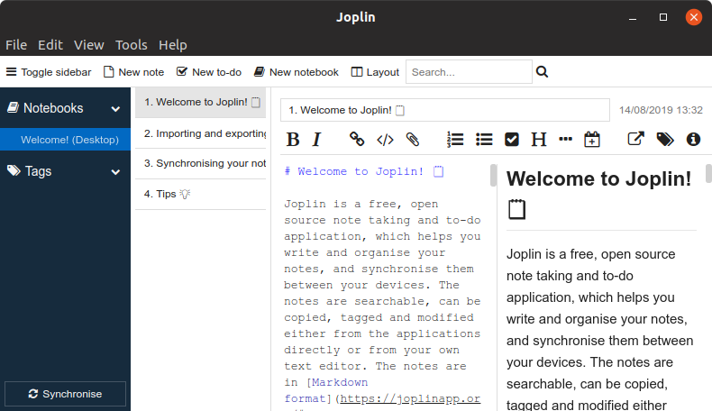Image resolution: width=712 pixels, height=411 pixels.
Task: Apply bold formatting in editor toolbar
Action: click(x=293, y=140)
